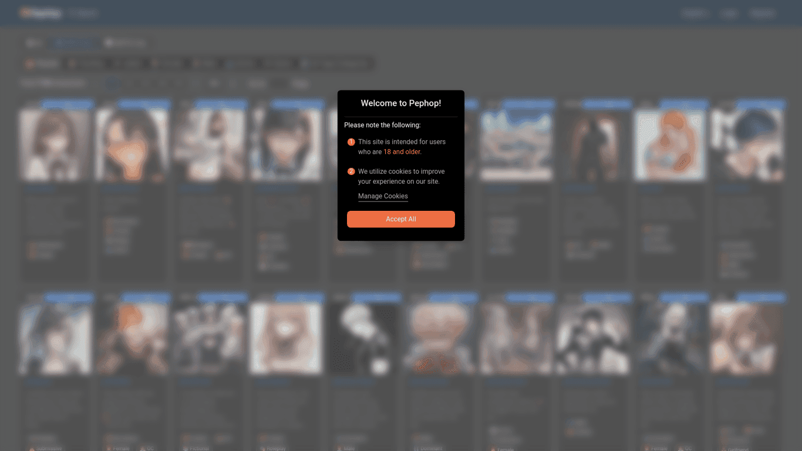Open the blurred desert landscape character thumbnail
The image size is (802, 451).
point(517,144)
